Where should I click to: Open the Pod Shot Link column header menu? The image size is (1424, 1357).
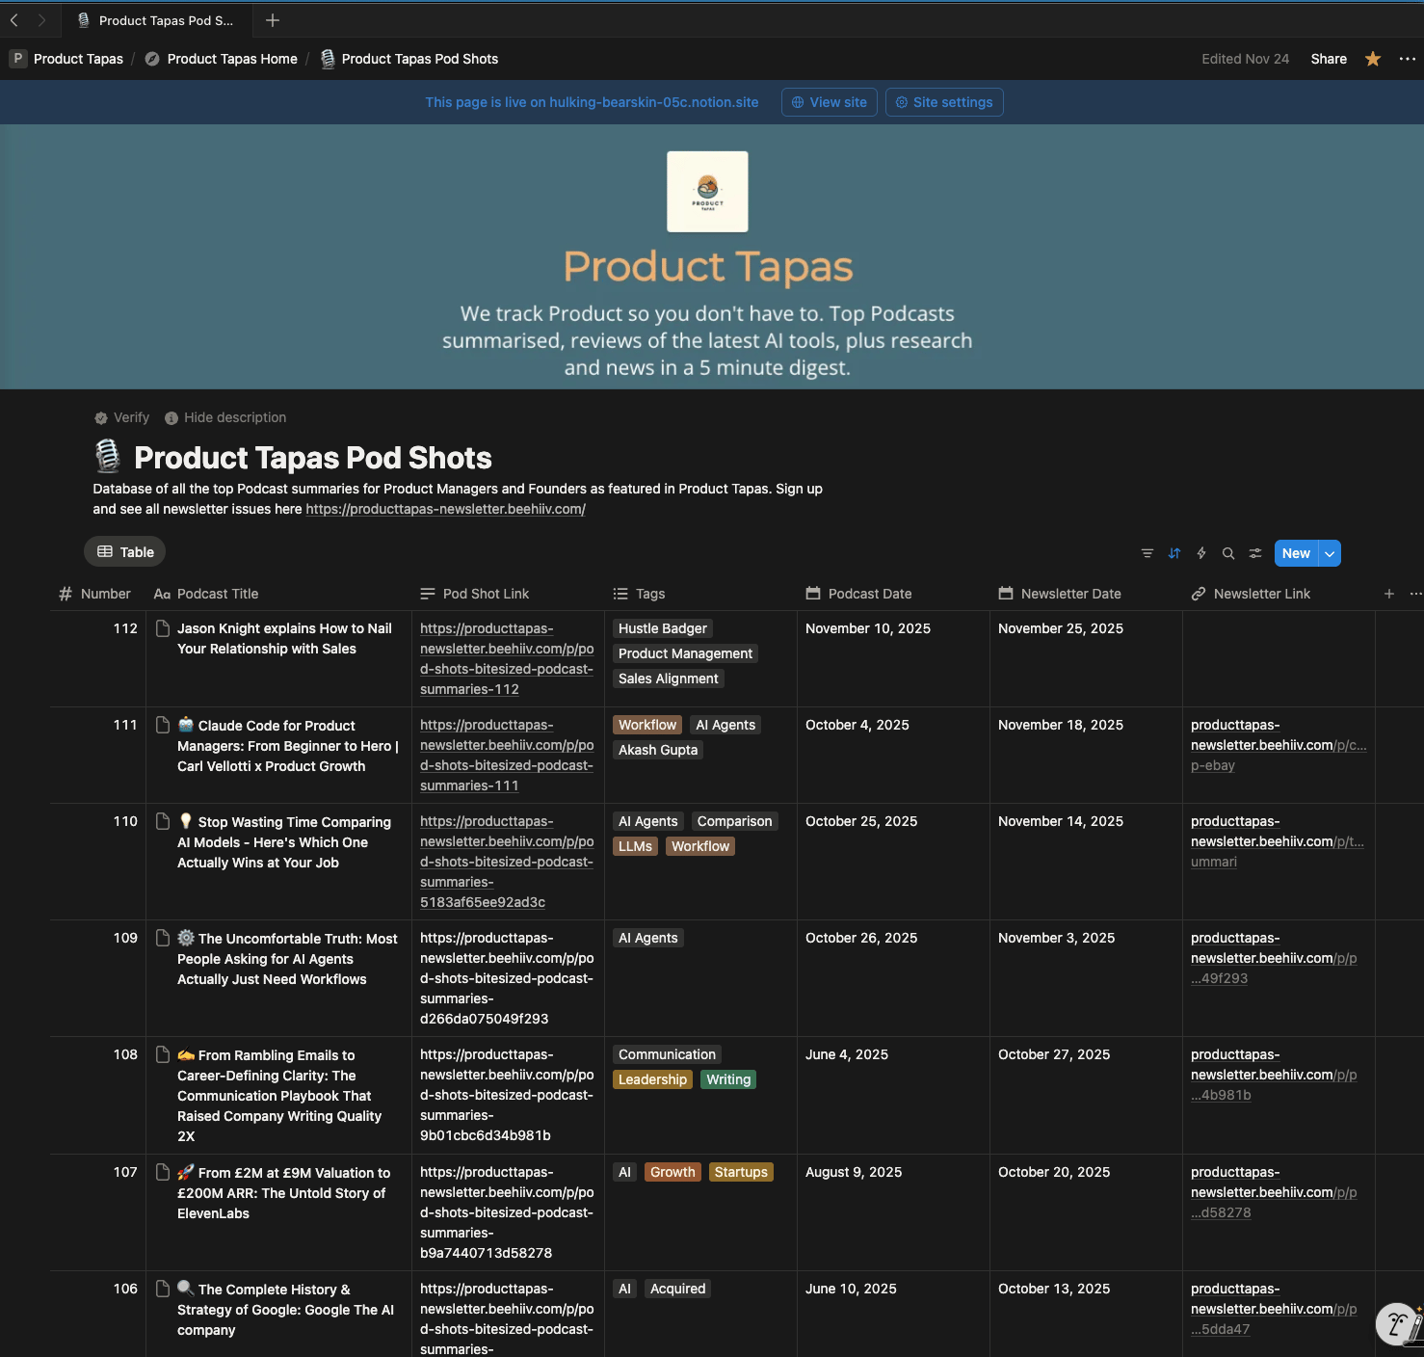coord(475,594)
